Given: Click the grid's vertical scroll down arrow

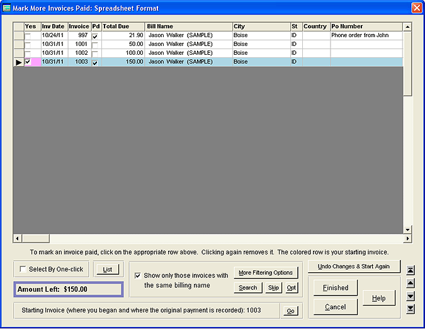Looking at the screenshot, I should click(x=407, y=229).
